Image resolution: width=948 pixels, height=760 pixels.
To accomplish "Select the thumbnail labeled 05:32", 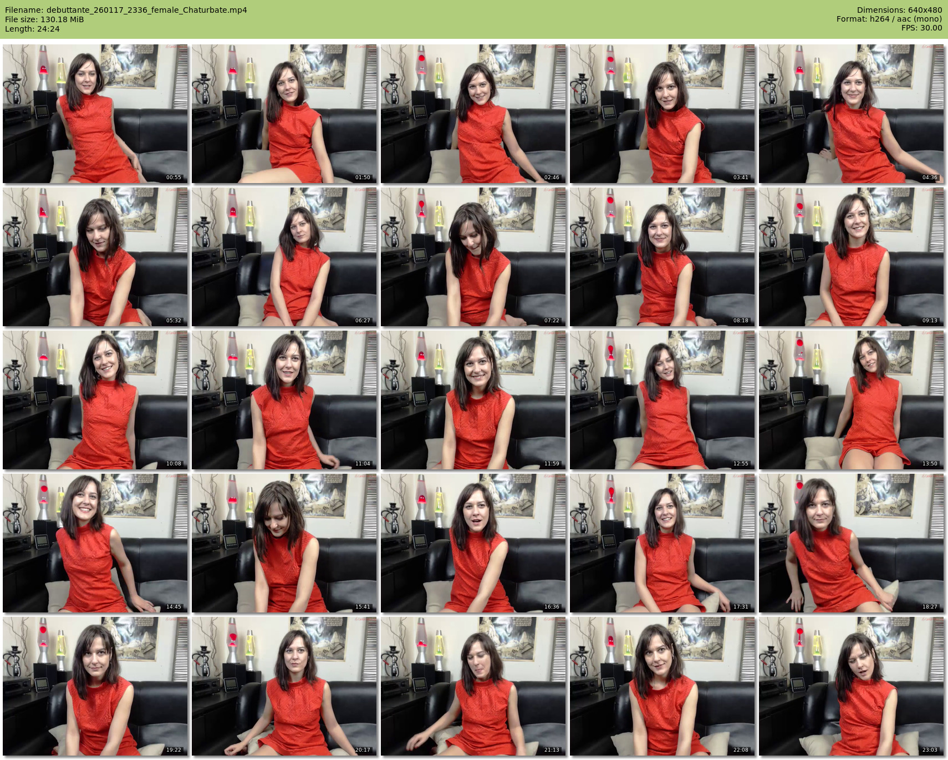I will [x=95, y=257].
